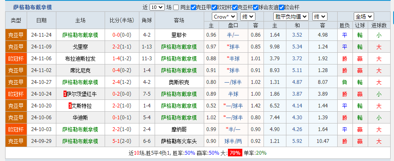Click the 进球数 column header
The height and width of the screenshot is (161, 394).
click(x=379, y=25)
